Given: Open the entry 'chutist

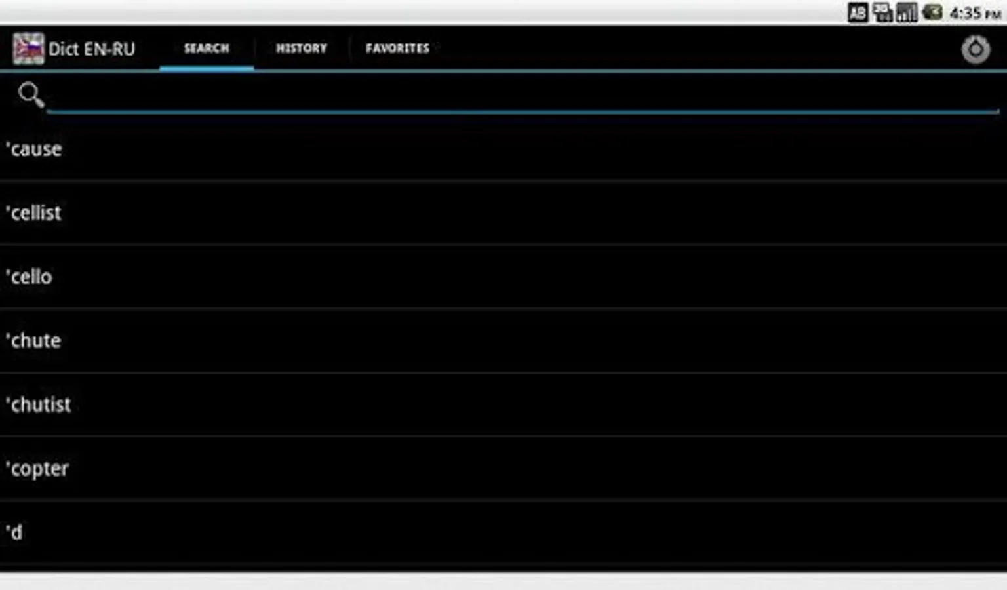Looking at the screenshot, I should click(x=503, y=404).
